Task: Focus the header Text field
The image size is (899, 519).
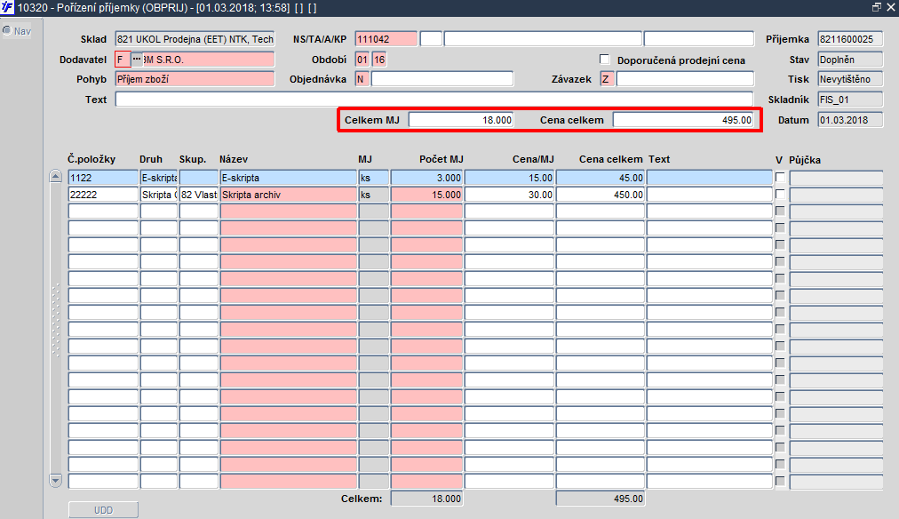Action: [x=434, y=100]
